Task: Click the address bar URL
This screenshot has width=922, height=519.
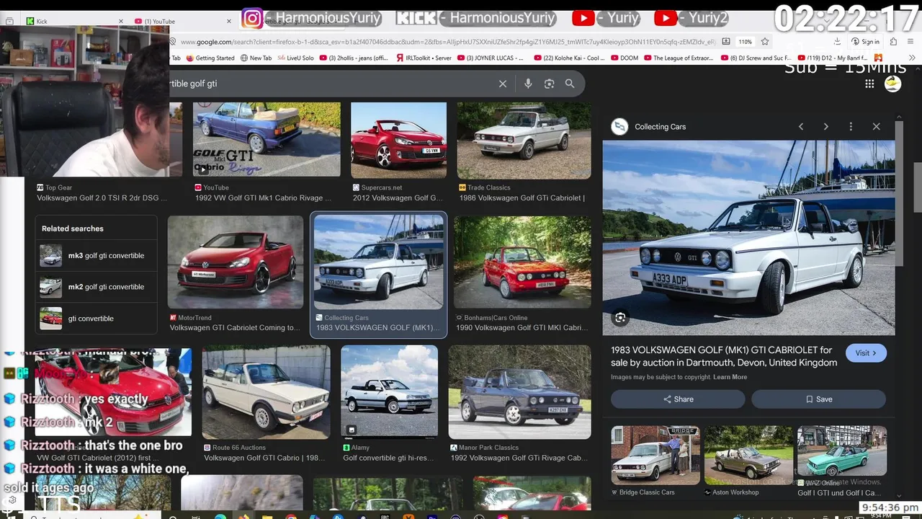Action: click(447, 42)
